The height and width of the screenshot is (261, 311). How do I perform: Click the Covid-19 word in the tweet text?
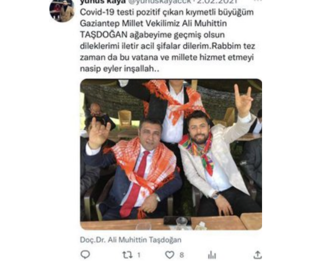click(97, 12)
